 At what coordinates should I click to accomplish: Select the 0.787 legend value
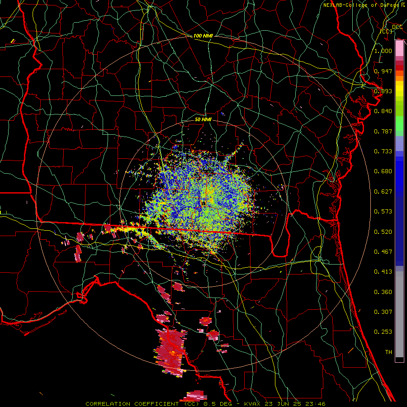point(383,131)
